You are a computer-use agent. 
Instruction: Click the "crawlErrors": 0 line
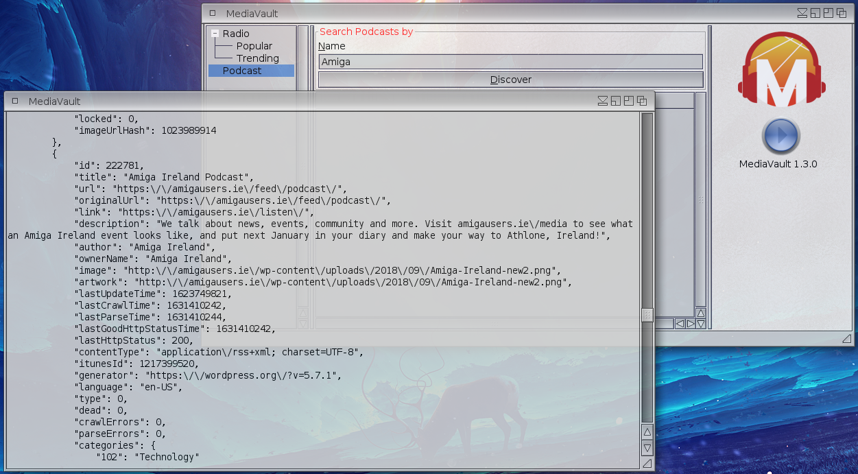(119, 422)
